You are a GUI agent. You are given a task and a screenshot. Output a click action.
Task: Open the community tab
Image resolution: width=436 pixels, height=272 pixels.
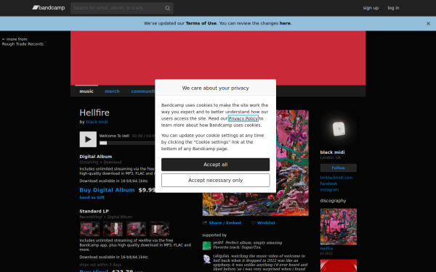point(143,91)
